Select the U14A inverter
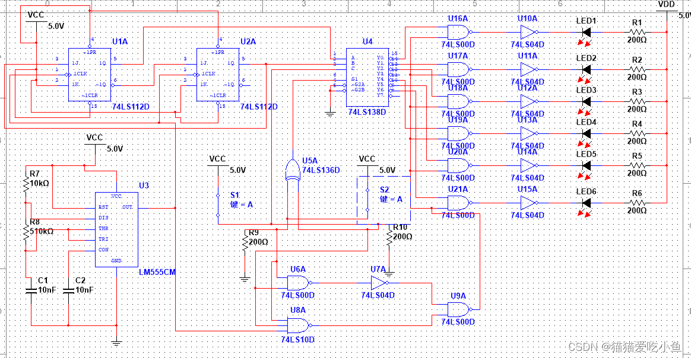The image size is (691, 358). [530, 166]
